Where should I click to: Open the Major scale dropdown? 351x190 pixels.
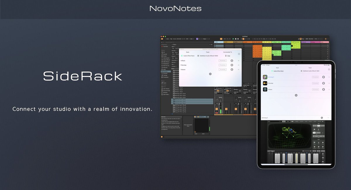207,39
